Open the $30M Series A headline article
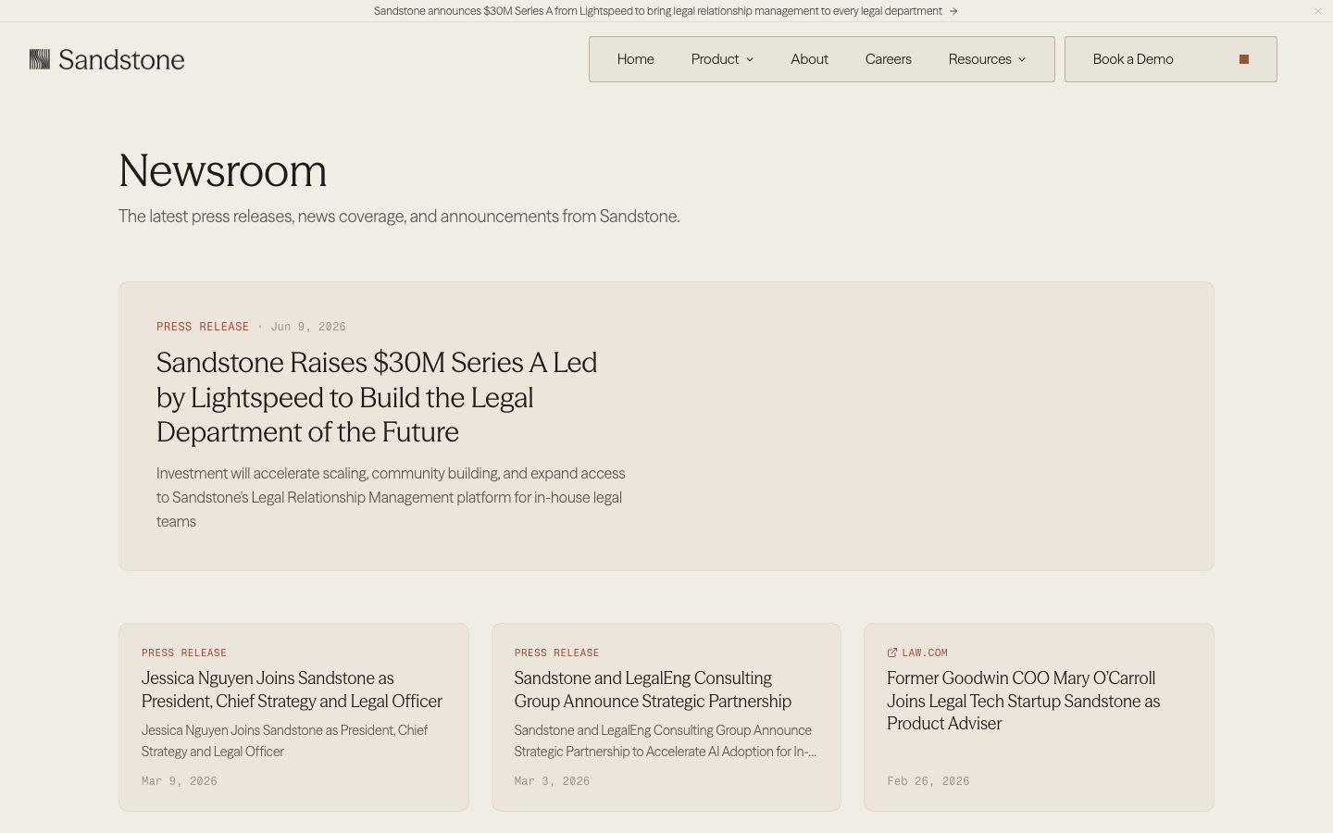The image size is (1333, 833). point(377,397)
